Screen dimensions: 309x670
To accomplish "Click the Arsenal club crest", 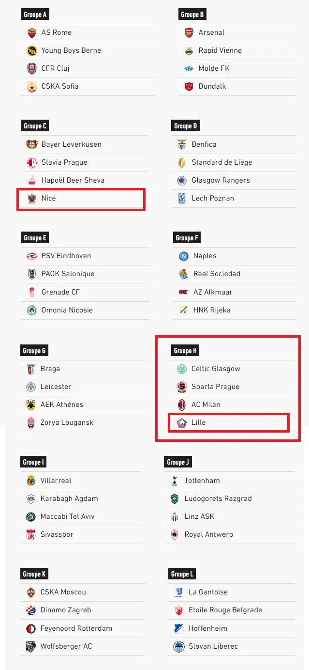I will 189,32.
